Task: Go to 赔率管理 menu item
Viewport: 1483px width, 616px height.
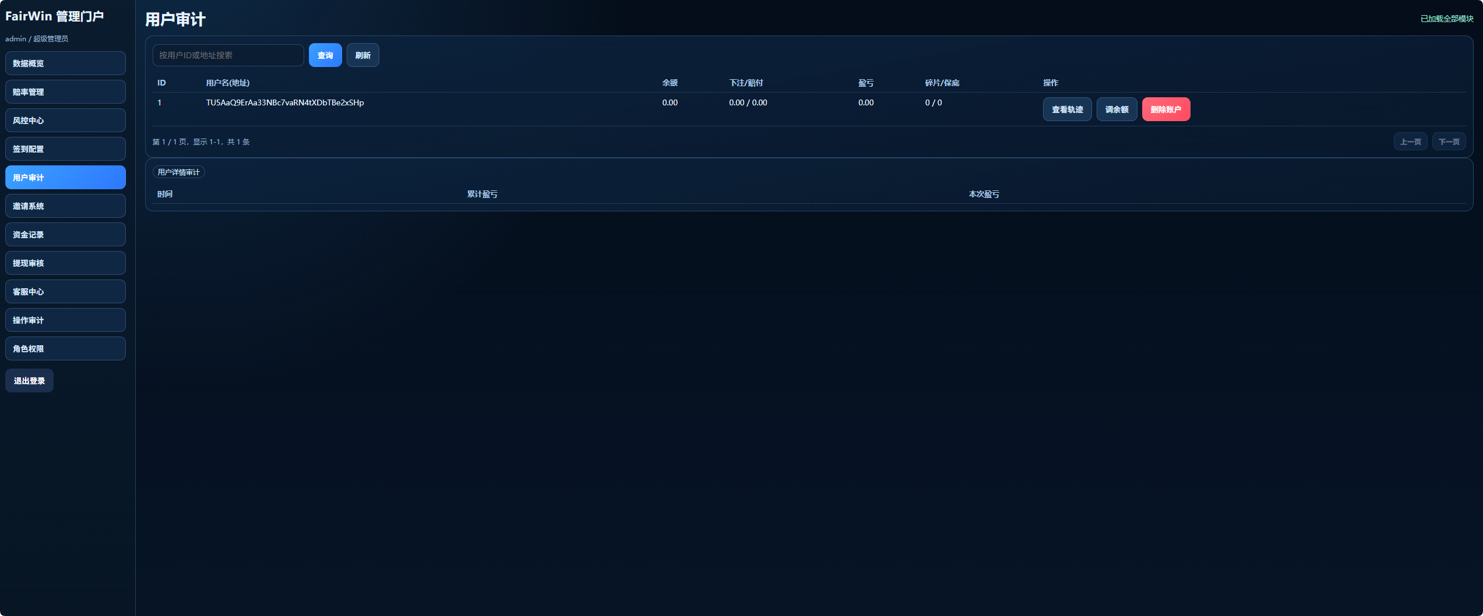Action: (65, 92)
